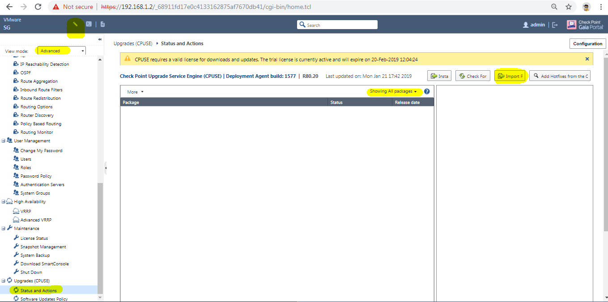Open the Configuration button
Image resolution: width=608 pixels, height=302 pixels.
coord(588,43)
